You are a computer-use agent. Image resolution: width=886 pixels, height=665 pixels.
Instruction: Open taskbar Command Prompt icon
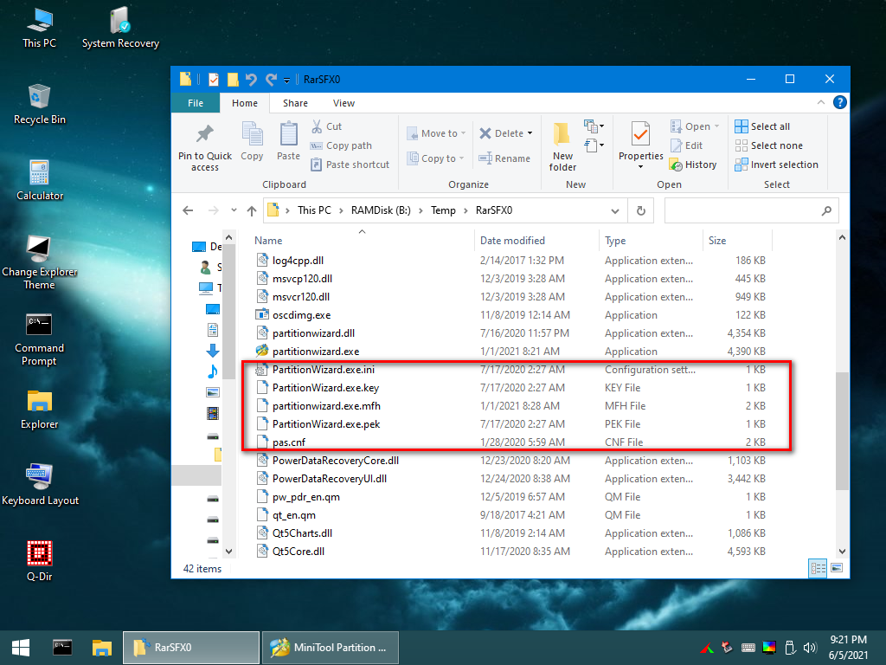(62, 648)
